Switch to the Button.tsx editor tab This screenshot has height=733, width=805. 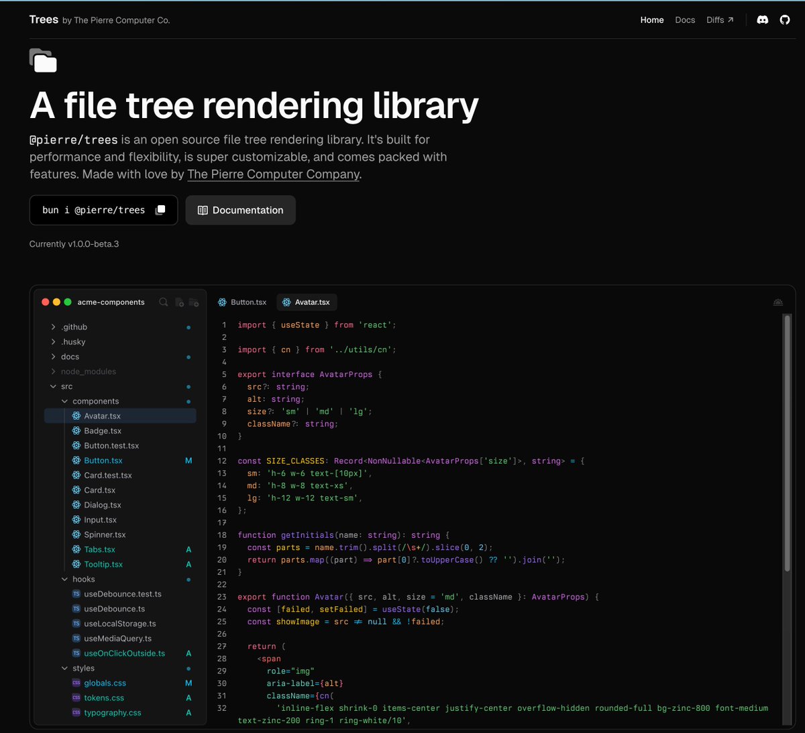(x=242, y=302)
